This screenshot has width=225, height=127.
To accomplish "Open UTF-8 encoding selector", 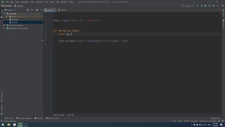I will click(186, 121).
